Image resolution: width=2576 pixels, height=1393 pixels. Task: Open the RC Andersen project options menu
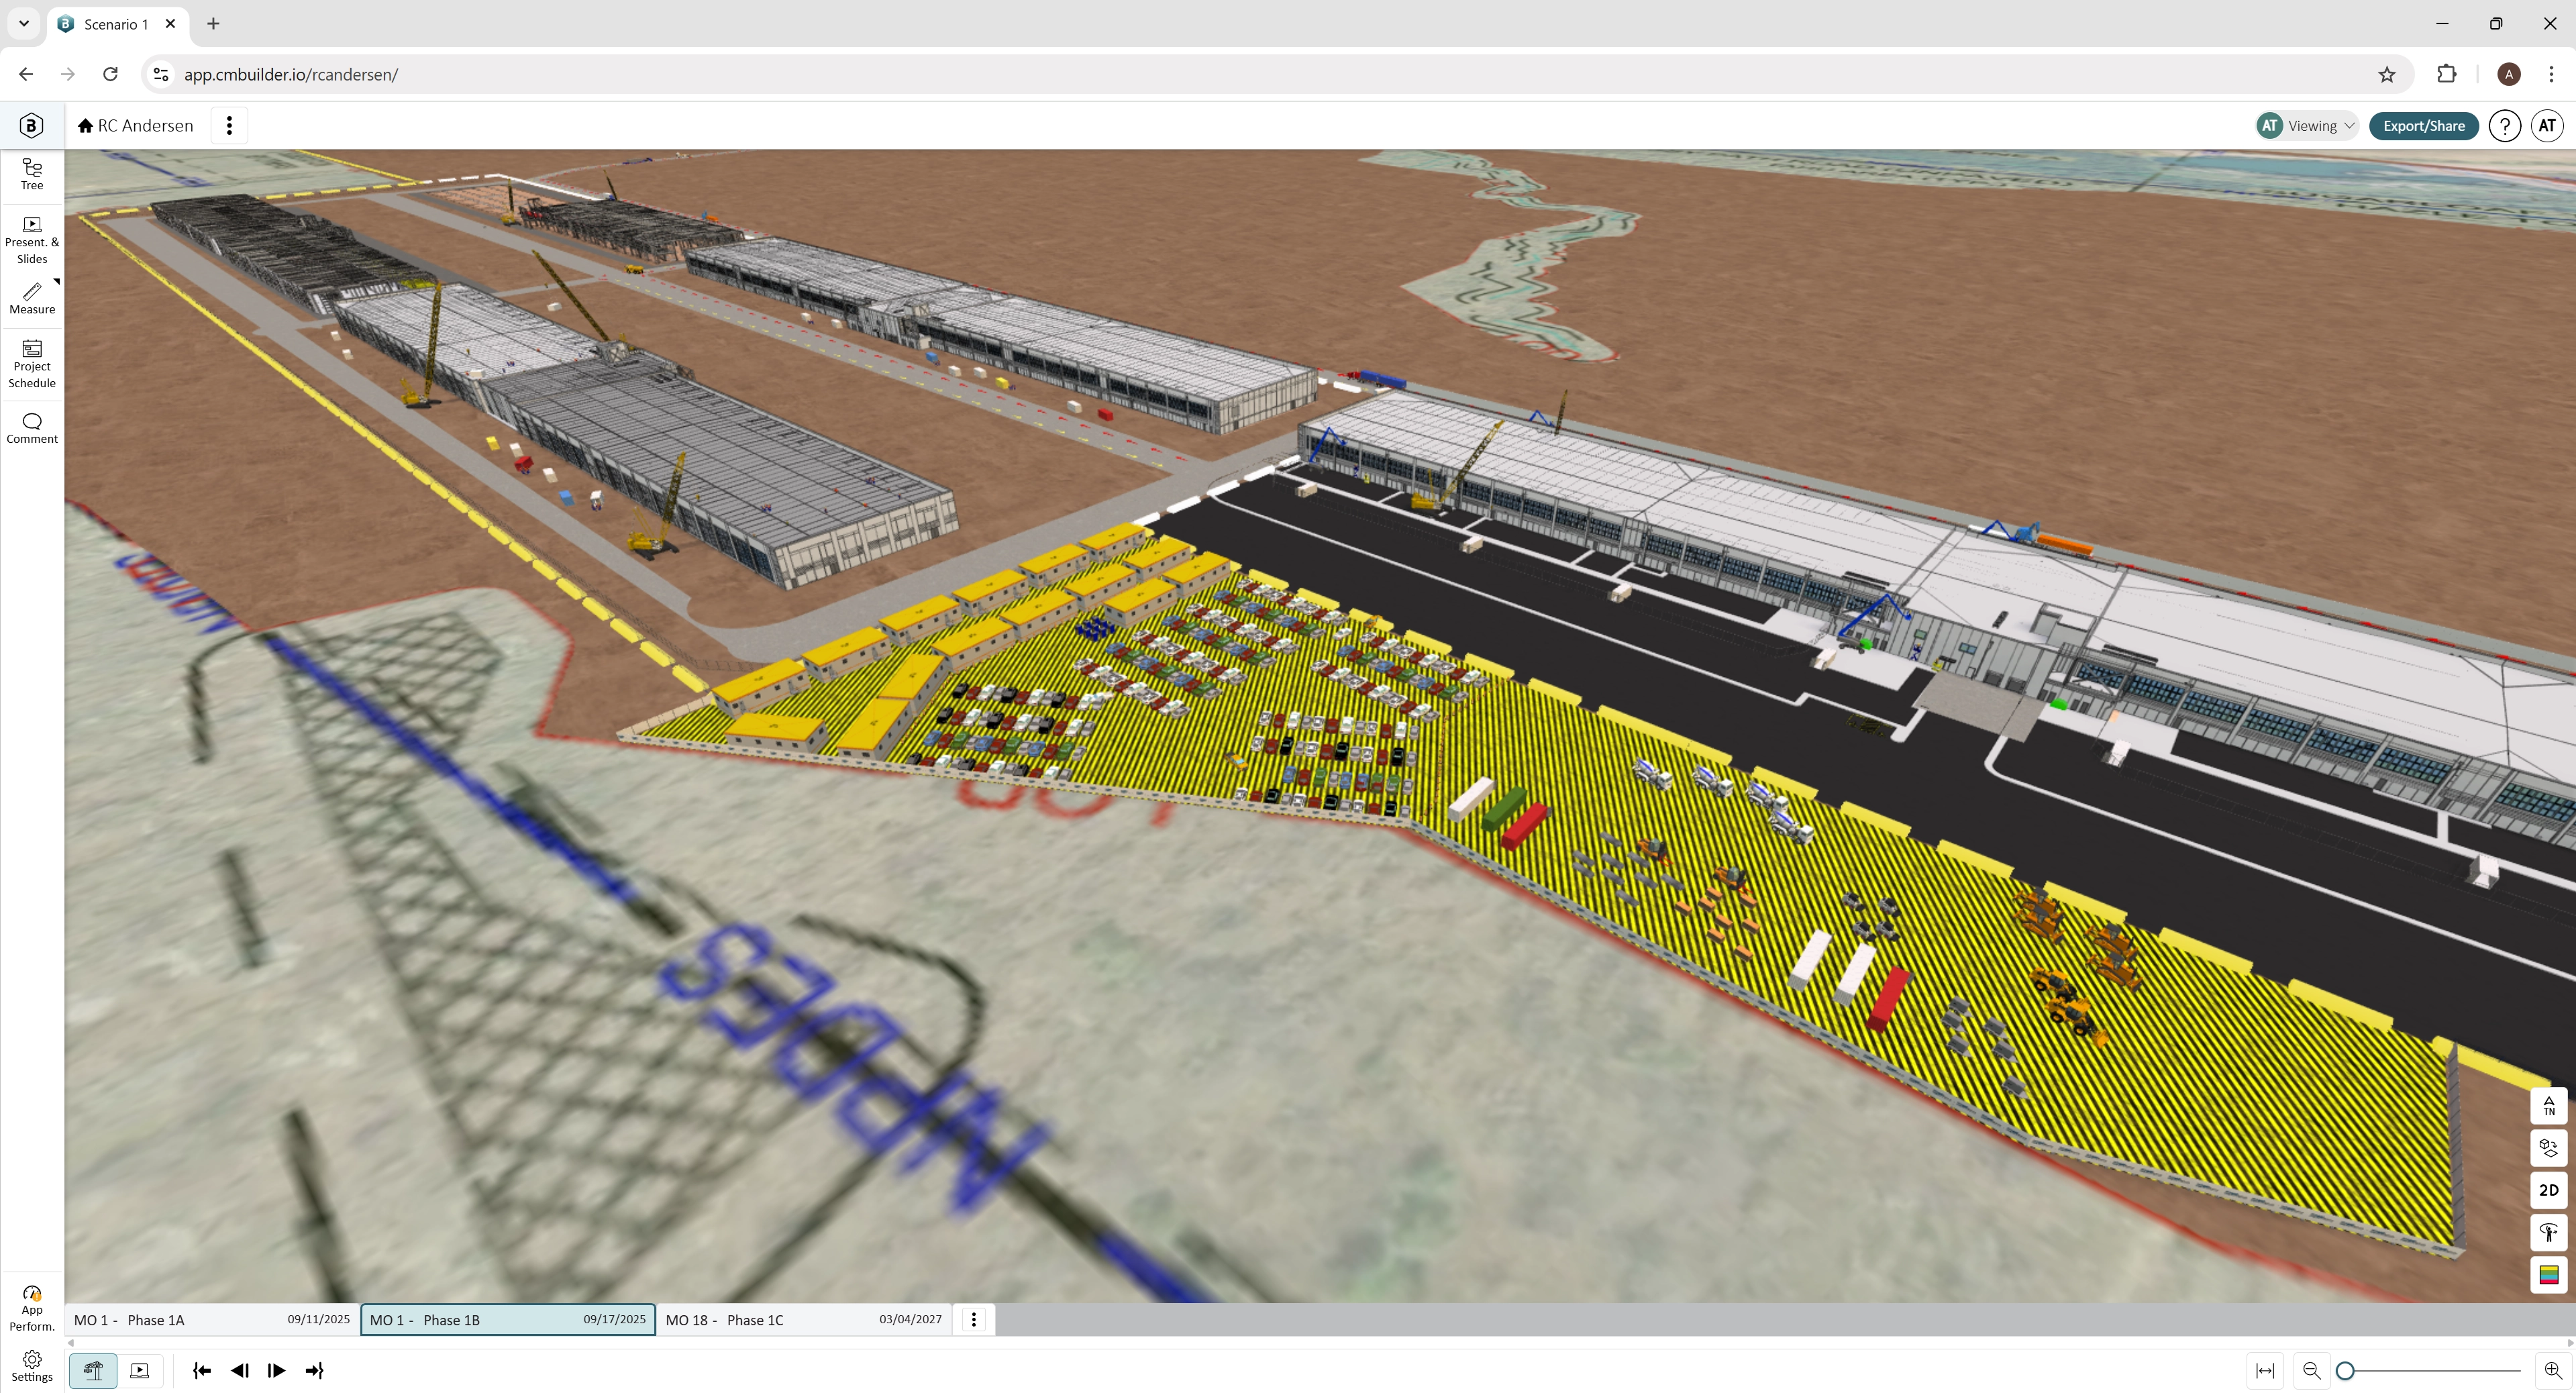[x=229, y=125]
